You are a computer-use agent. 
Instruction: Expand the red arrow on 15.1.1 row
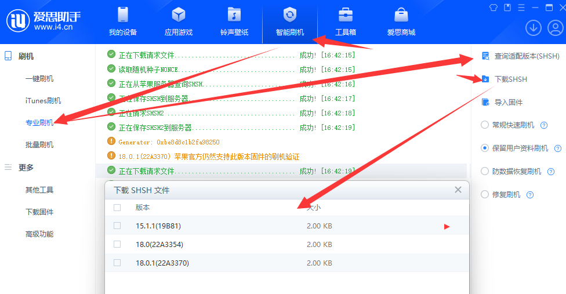[447, 226]
